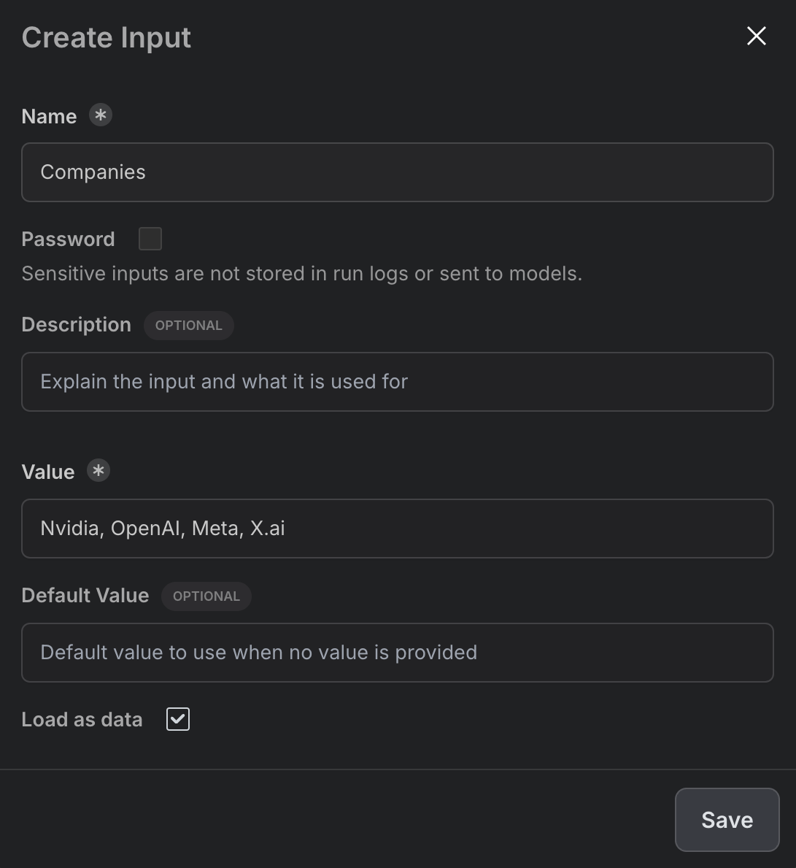Viewport: 796px width, 868px height.
Task: Click the Create Input dialog title
Action: (106, 37)
